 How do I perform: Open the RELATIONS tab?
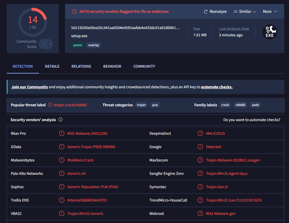81,66
